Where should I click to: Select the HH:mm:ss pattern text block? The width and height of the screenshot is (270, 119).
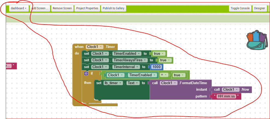point(226,96)
